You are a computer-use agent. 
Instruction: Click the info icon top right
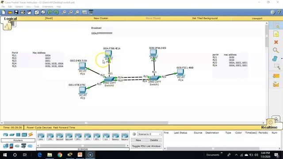272,12
